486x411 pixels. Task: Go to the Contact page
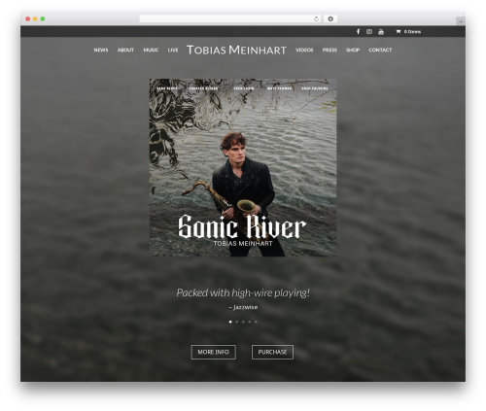[380, 50]
